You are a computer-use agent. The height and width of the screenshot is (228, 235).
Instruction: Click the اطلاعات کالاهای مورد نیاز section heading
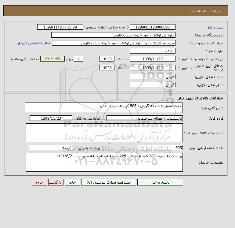[201, 98]
